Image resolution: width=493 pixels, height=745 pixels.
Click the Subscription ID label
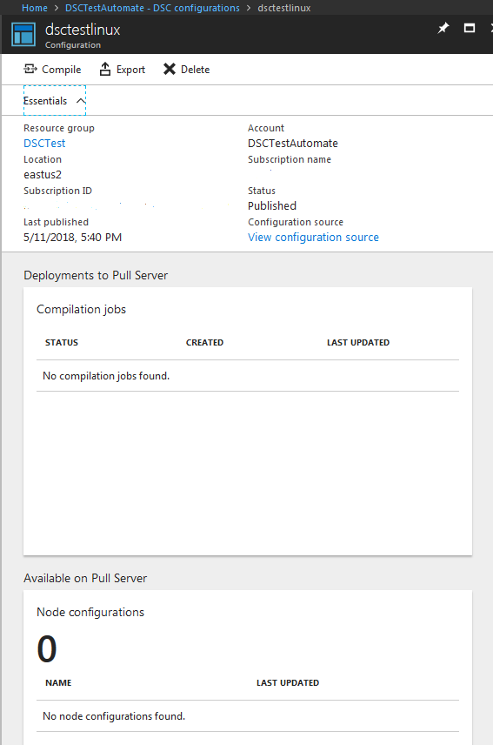[x=58, y=191]
